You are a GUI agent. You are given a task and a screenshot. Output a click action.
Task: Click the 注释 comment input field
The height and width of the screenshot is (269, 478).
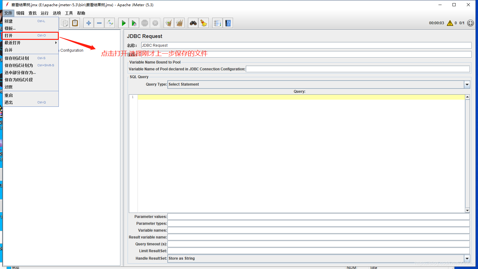[x=306, y=54]
